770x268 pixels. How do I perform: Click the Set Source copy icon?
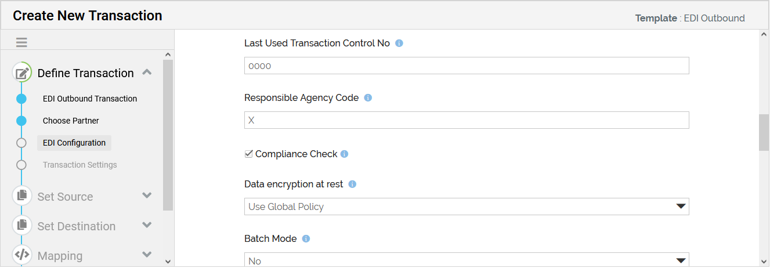pos(22,195)
